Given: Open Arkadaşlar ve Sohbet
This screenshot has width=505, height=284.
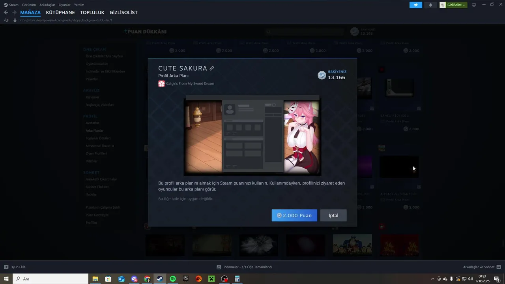Looking at the screenshot, I should pos(482,267).
